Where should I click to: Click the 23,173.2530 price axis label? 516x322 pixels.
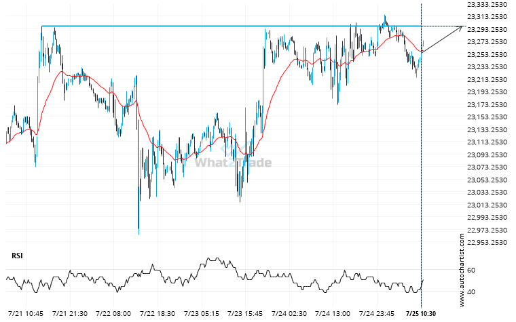(x=487, y=105)
